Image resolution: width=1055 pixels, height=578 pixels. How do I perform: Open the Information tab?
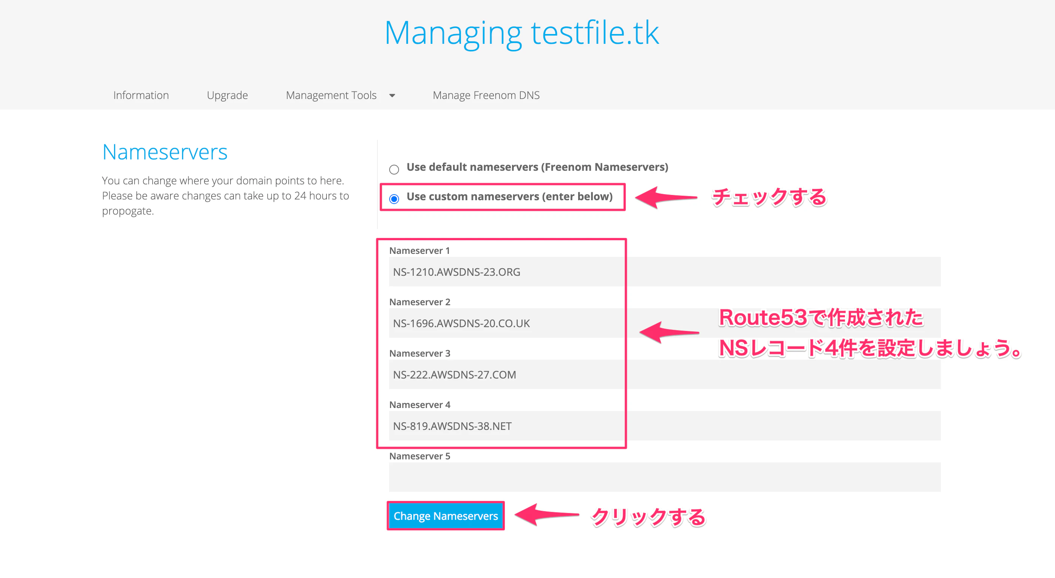pyautogui.click(x=141, y=95)
